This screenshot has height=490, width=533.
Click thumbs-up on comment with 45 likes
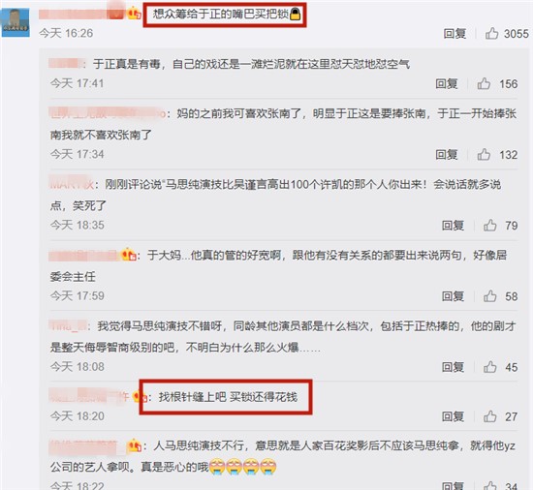point(489,367)
